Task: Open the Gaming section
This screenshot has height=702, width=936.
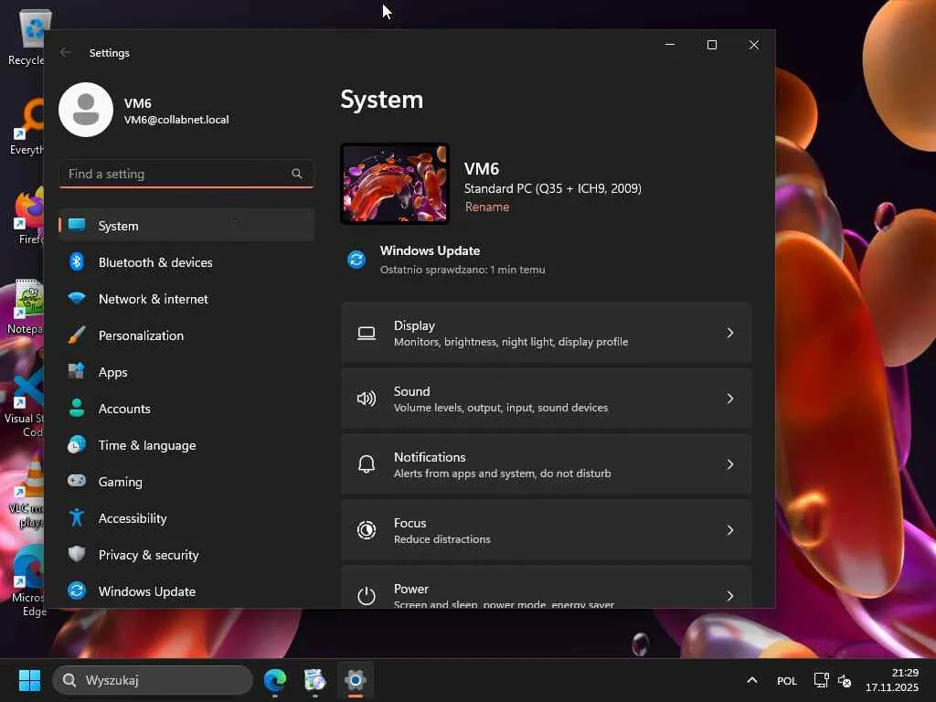Action: click(186, 481)
